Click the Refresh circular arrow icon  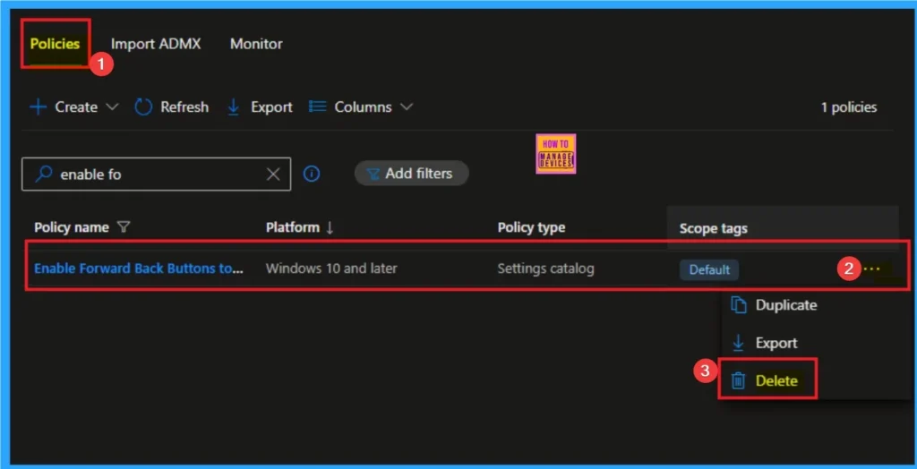[143, 107]
